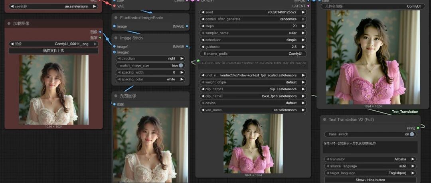Click the Text_Translation green label
Viewport: 431px width, 183px height.
405,112
